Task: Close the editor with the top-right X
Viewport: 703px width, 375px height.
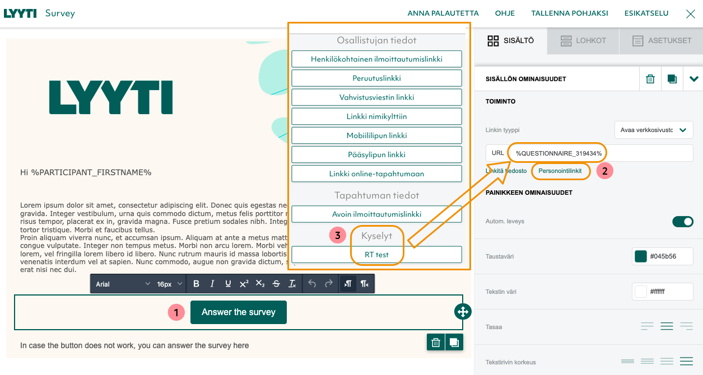Action: pos(691,14)
